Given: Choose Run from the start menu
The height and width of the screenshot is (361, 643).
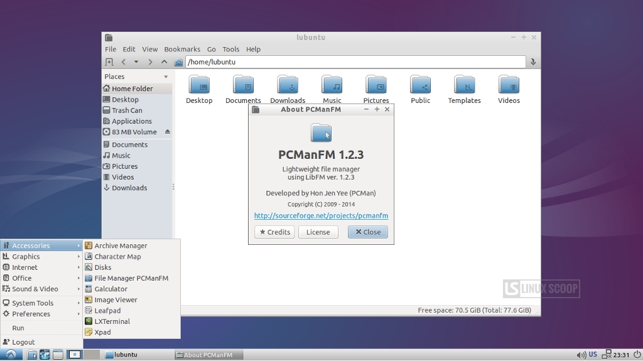Looking at the screenshot, I should tap(41, 328).
